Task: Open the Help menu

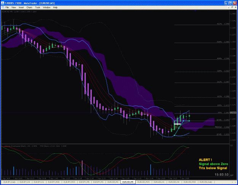Action: (55, 8)
